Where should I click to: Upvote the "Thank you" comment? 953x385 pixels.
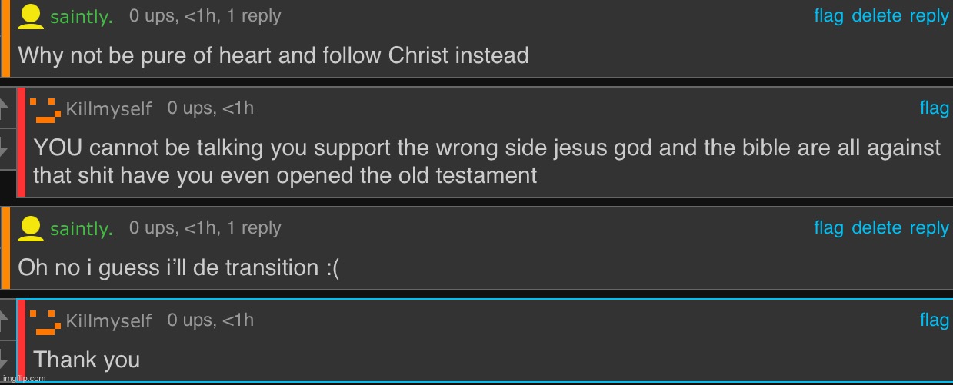[x=6, y=321]
